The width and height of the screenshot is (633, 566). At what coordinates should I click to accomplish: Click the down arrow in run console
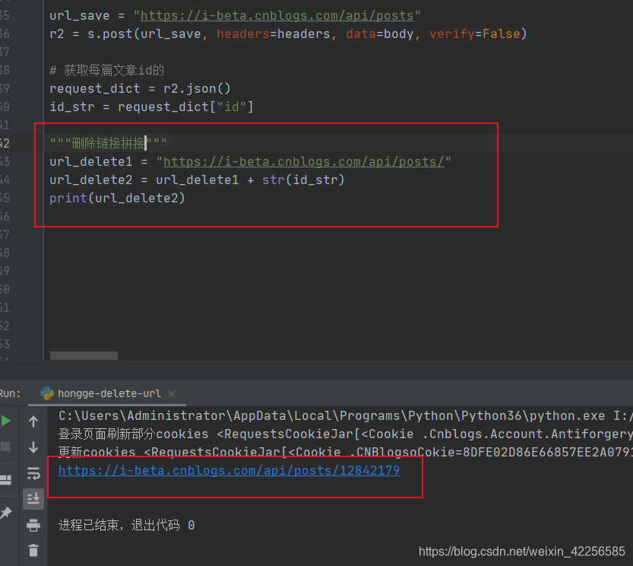33,447
